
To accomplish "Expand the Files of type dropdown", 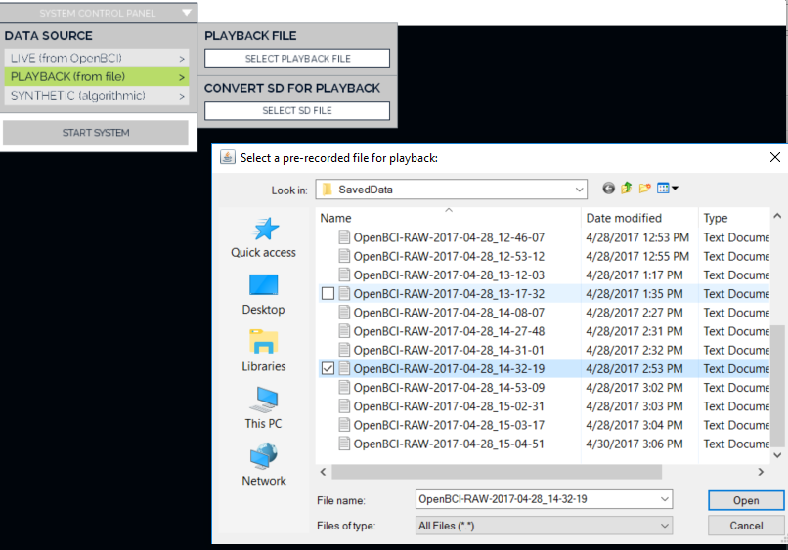I will (665, 526).
